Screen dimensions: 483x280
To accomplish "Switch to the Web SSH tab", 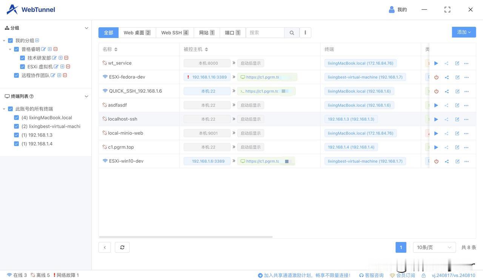I will (x=175, y=33).
